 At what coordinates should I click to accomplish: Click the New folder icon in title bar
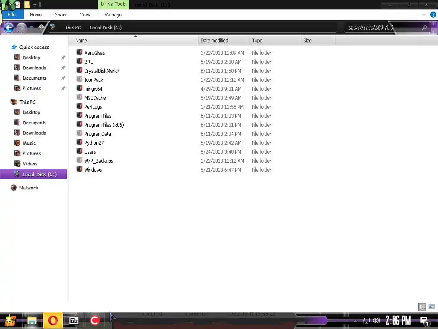pyautogui.click(x=27, y=5)
